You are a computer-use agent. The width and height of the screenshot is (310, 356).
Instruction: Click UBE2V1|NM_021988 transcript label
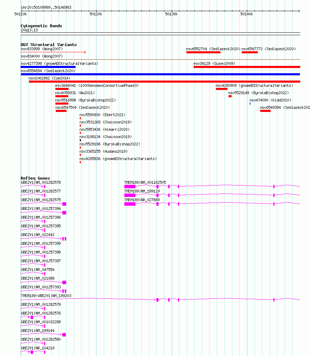38,278
